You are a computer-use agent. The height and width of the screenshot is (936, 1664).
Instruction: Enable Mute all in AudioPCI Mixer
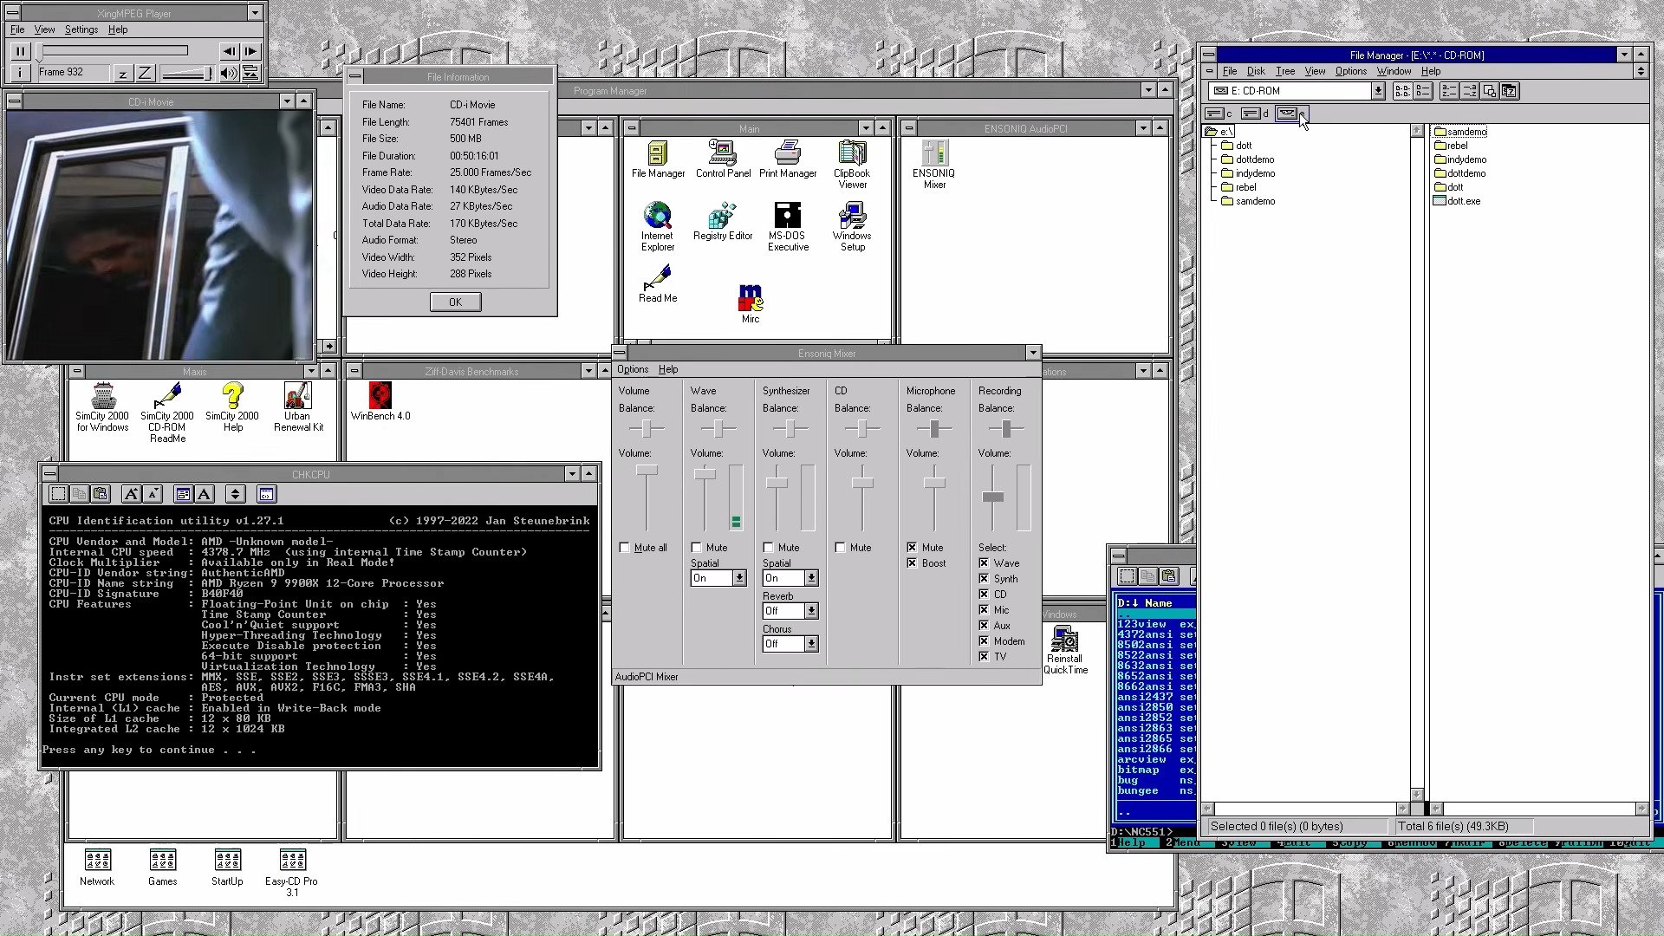tap(624, 547)
